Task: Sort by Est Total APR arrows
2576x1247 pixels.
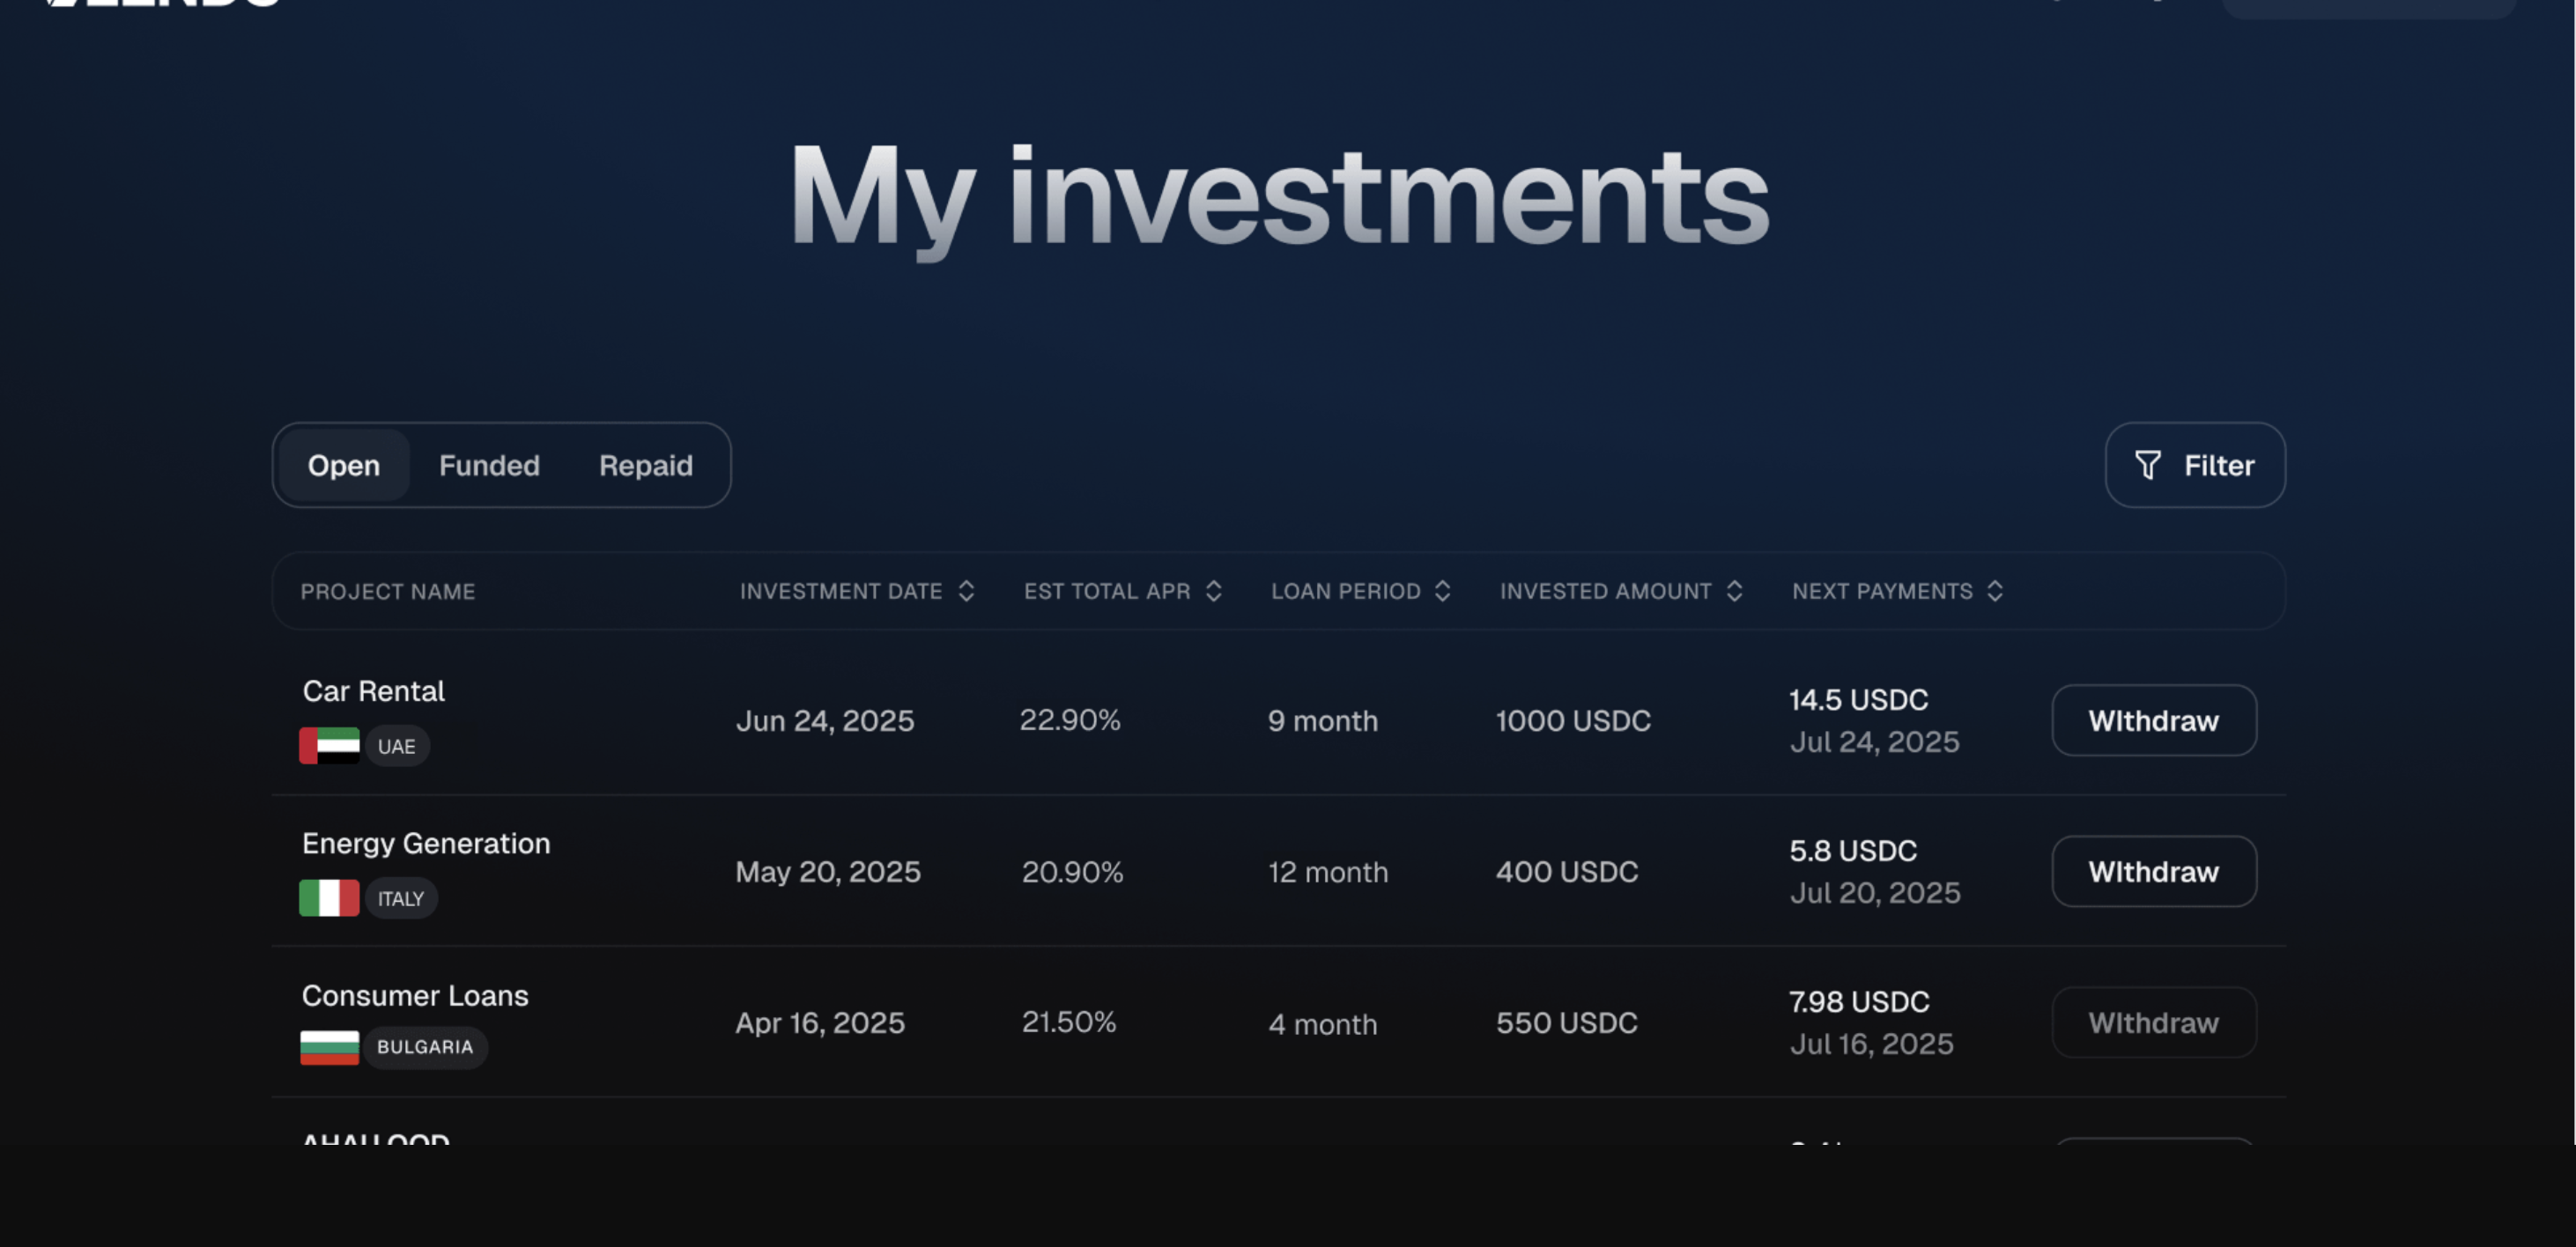Action: point(1213,591)
